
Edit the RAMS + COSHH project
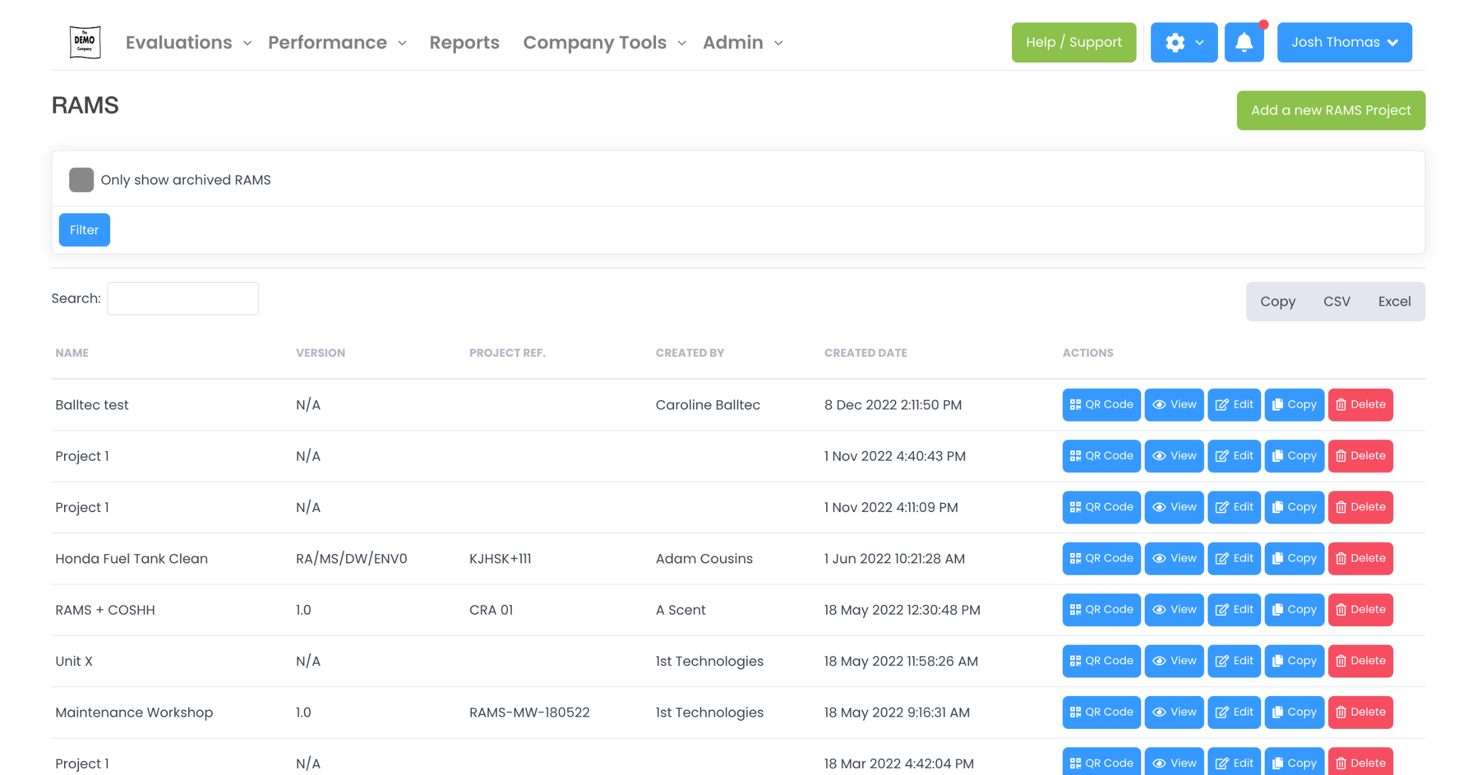(1233, 610)
